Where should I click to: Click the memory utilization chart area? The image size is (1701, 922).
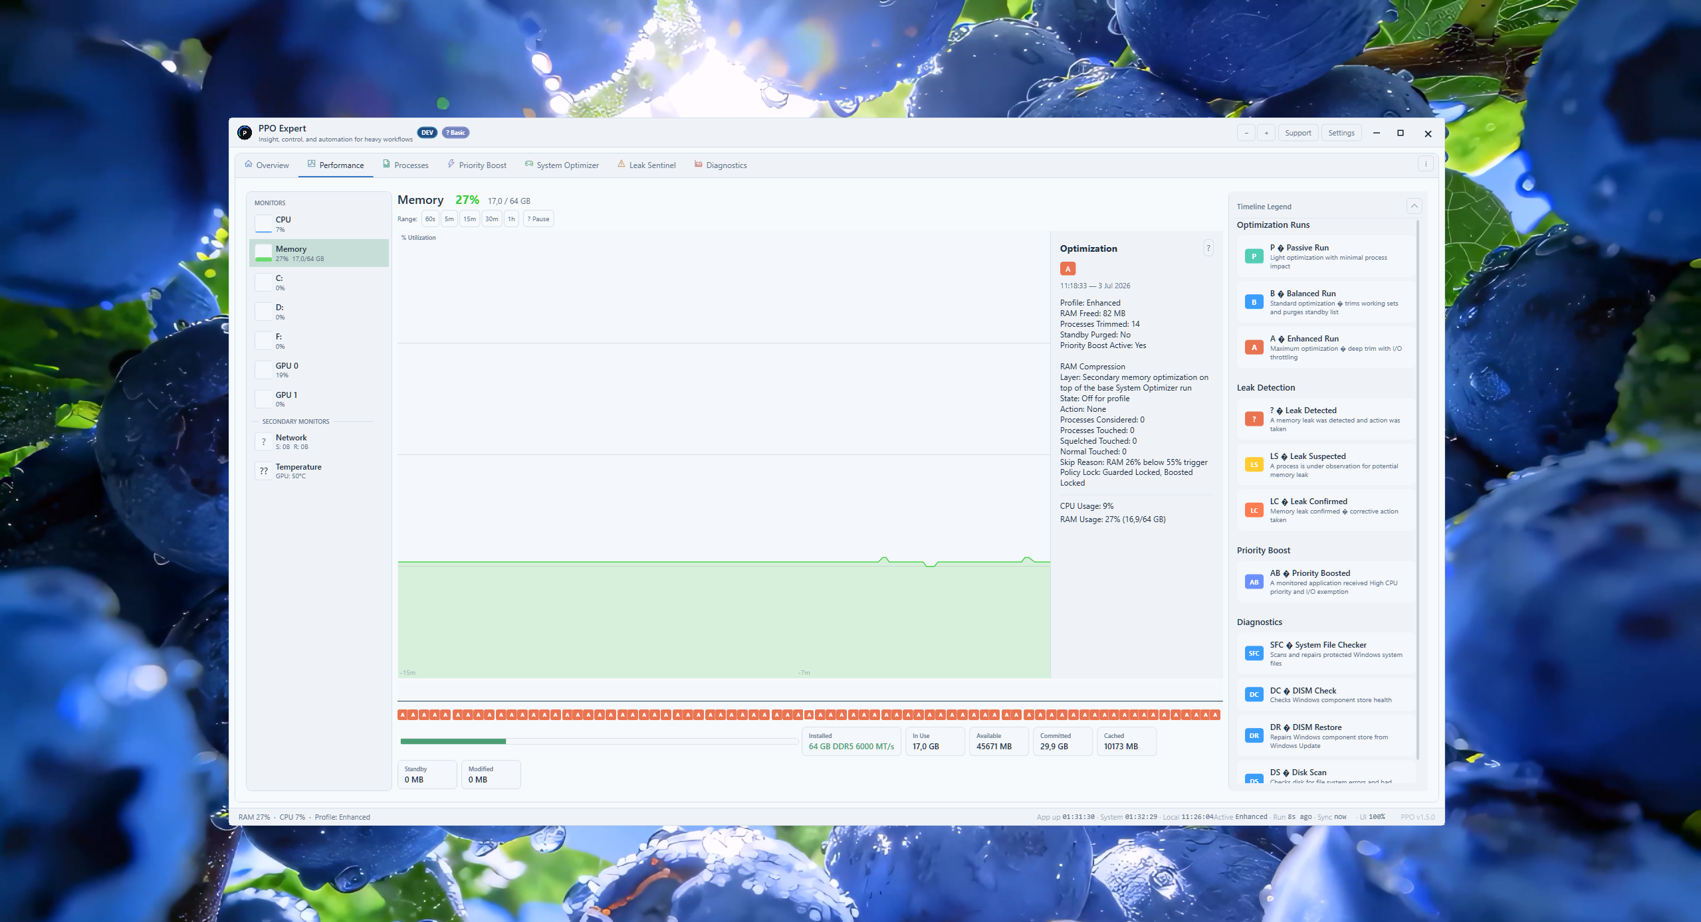point(723,455)
